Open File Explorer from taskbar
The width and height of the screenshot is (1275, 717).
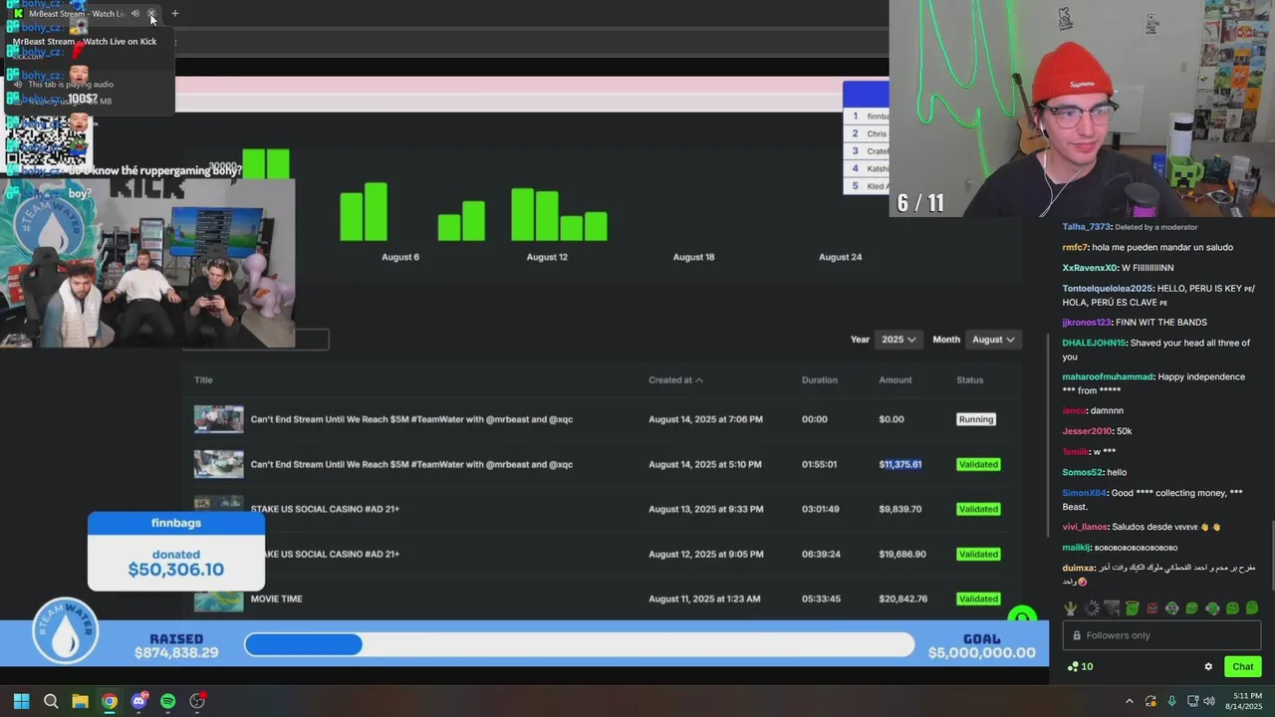point(80,701)
